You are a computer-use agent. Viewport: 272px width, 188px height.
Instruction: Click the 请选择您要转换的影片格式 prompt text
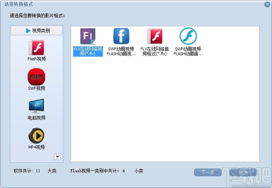37,15
